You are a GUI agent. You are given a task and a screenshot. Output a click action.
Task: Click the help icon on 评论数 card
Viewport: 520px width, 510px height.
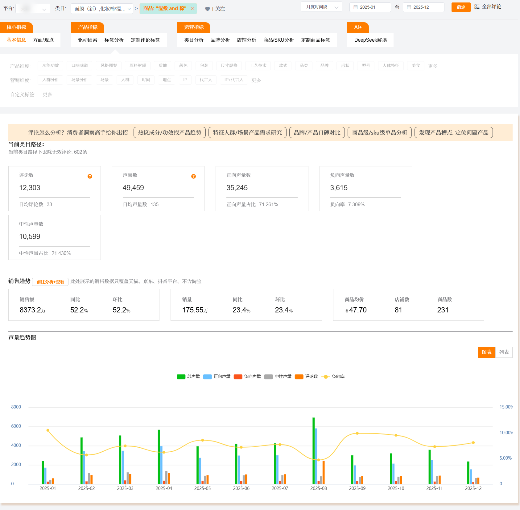point(90,176)
